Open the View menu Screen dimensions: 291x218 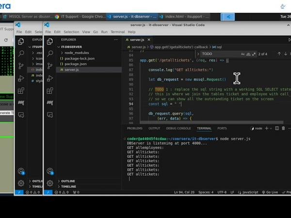86,32
